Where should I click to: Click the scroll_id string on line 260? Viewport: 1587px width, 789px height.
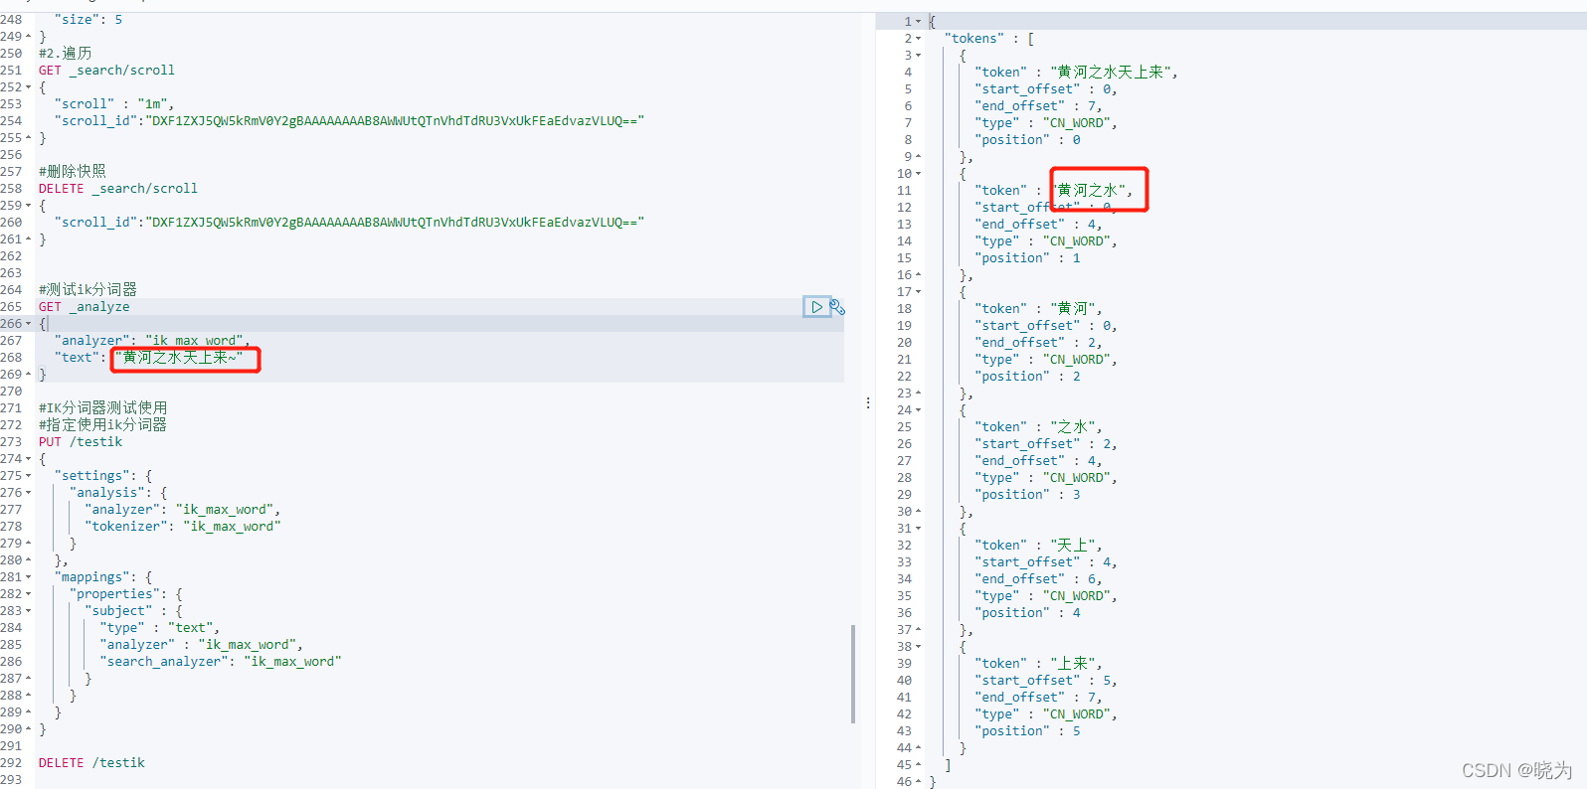click(x=396, y=223)
